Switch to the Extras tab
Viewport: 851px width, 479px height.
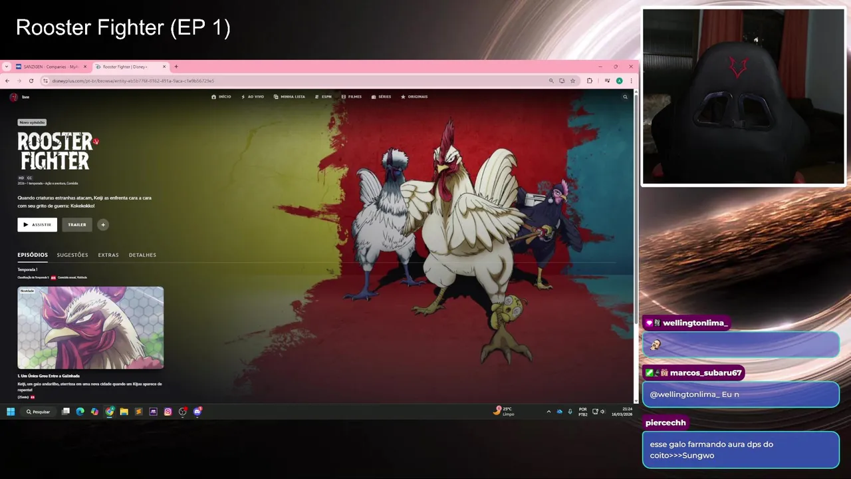click(108, 255)
